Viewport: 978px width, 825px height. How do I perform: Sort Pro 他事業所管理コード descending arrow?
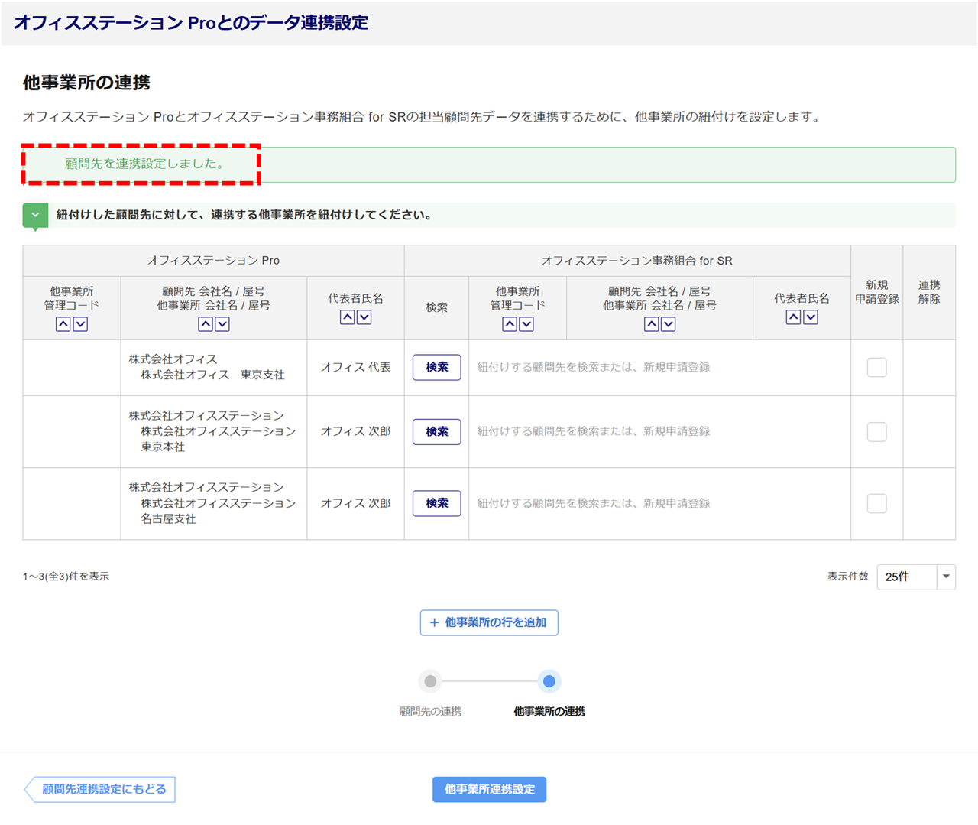click(80, 324)
